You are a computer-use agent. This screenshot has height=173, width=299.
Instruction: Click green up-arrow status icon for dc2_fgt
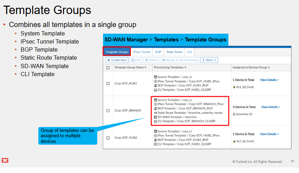click(x=234, y=141)
